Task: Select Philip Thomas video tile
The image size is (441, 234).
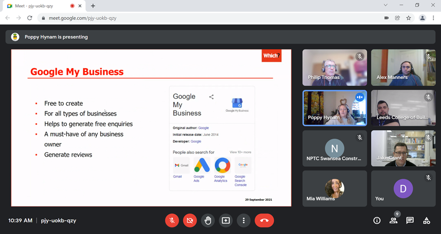Action: (334, 67)
